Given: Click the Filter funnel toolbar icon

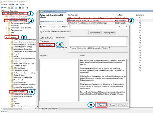Looking at the screenshot, I should [27, 8].
